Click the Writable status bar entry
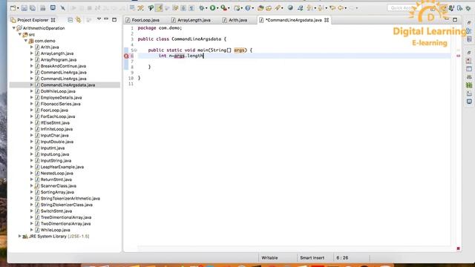The image size is (475, 267). point(269,258)
